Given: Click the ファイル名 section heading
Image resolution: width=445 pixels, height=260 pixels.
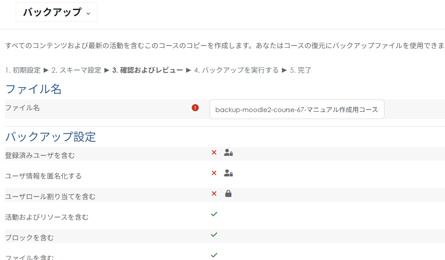Looking at the screenshot, I should click(33, 89).
